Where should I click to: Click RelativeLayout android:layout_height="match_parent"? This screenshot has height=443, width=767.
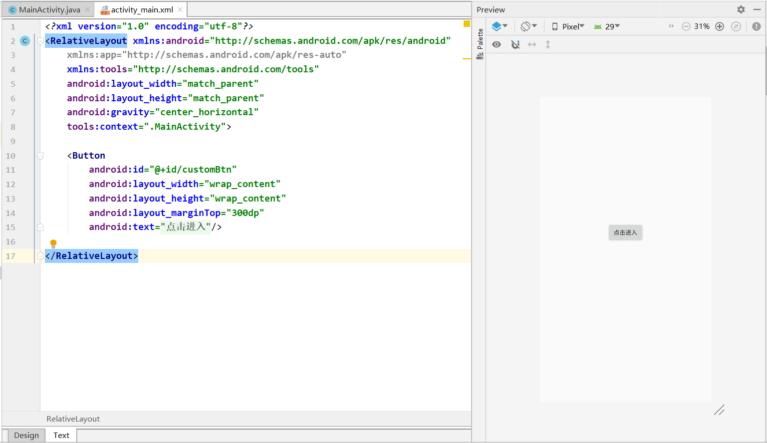coord(166,98)
